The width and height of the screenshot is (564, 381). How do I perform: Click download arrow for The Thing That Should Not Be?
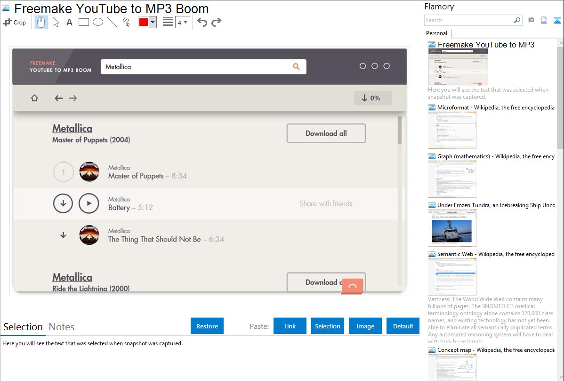click(63, 235)
